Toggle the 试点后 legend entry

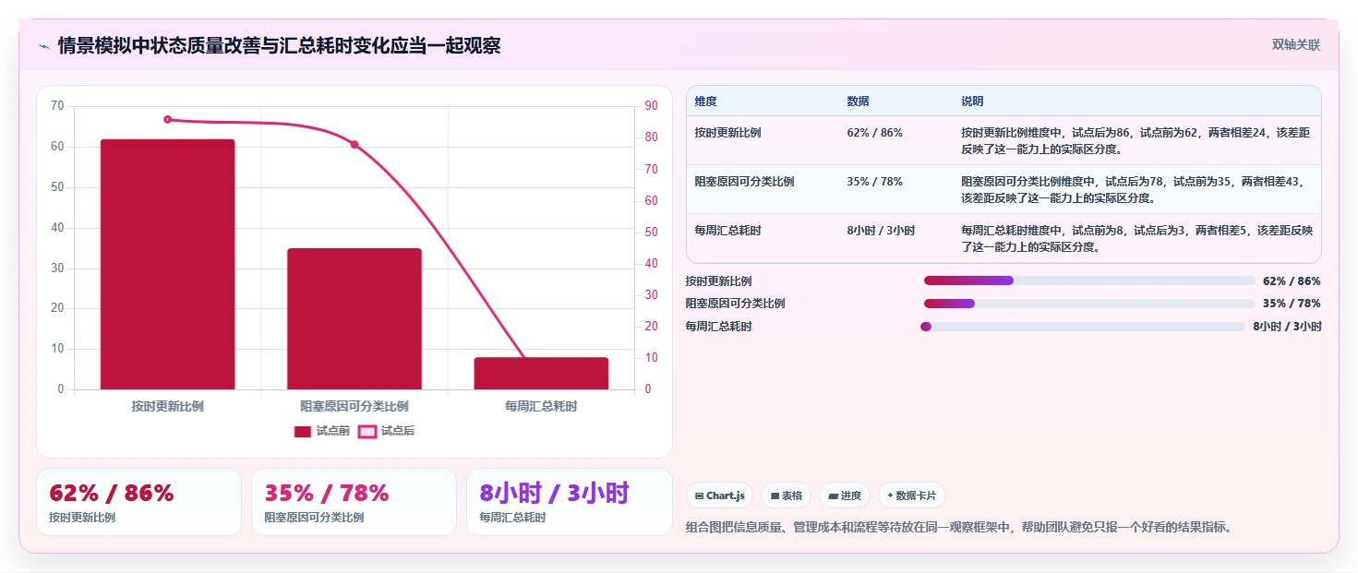[x=387, y=431]
